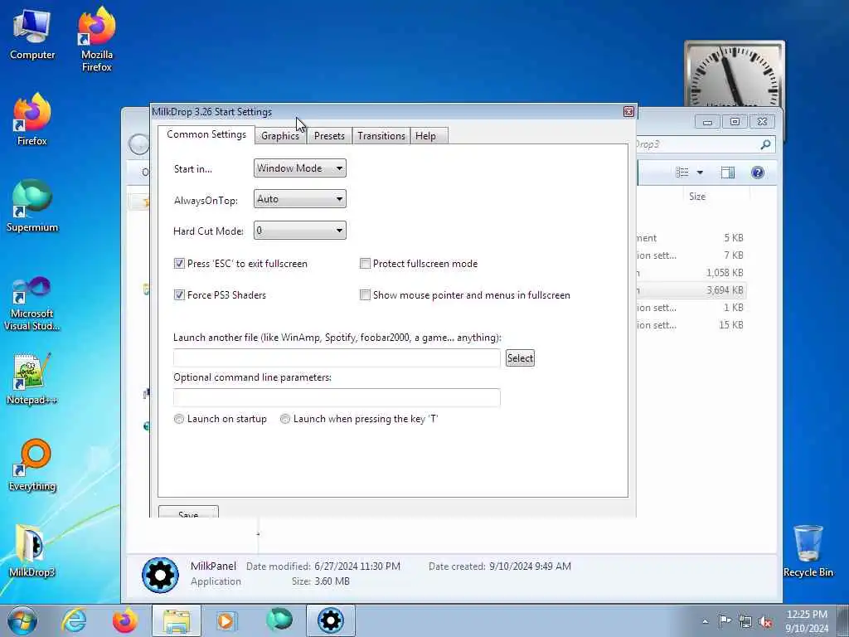Select the file row sized 5 KB
This screenshot has height=637, width=849.
(691, 238)
